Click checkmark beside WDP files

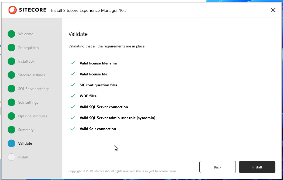click(x=73, y=96)
